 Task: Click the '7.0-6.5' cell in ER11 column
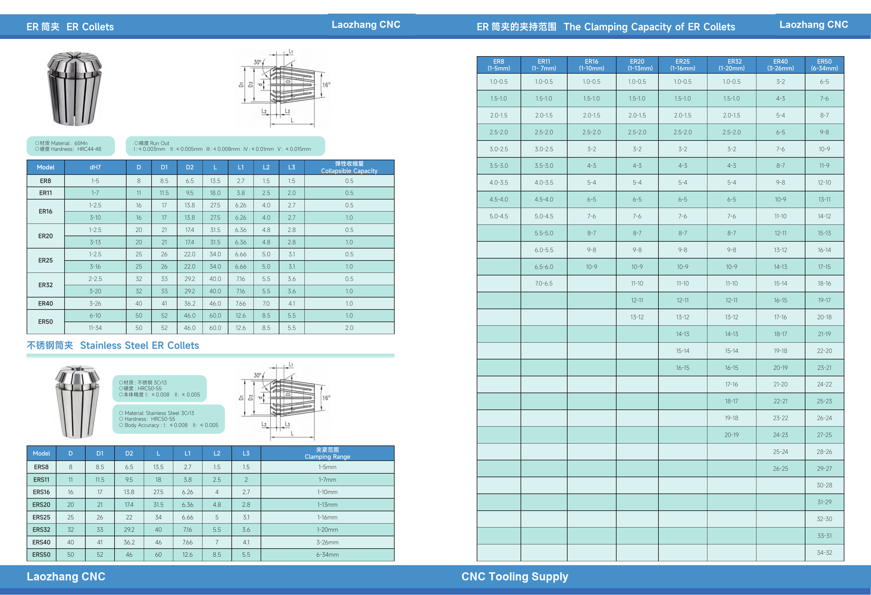point(544,284)
